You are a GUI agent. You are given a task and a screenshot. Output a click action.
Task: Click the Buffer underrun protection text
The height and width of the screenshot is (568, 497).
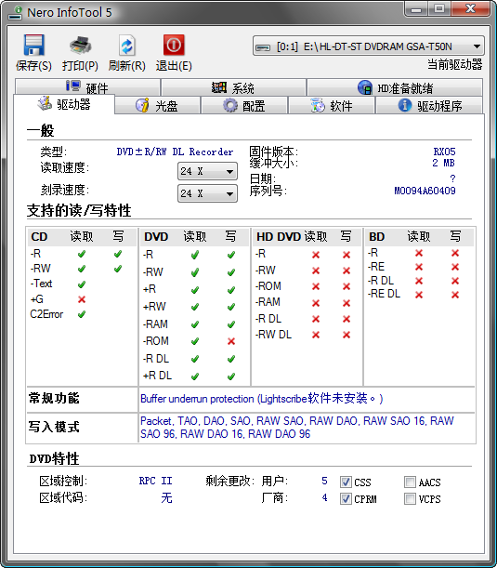pos(262,399)
